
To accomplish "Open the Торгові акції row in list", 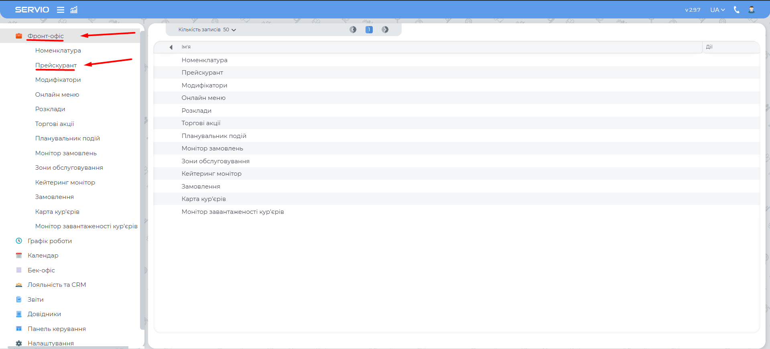I will (201, 123).
